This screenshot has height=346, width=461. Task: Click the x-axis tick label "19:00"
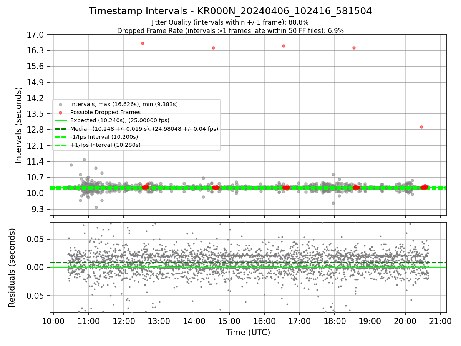pos(370,321)
